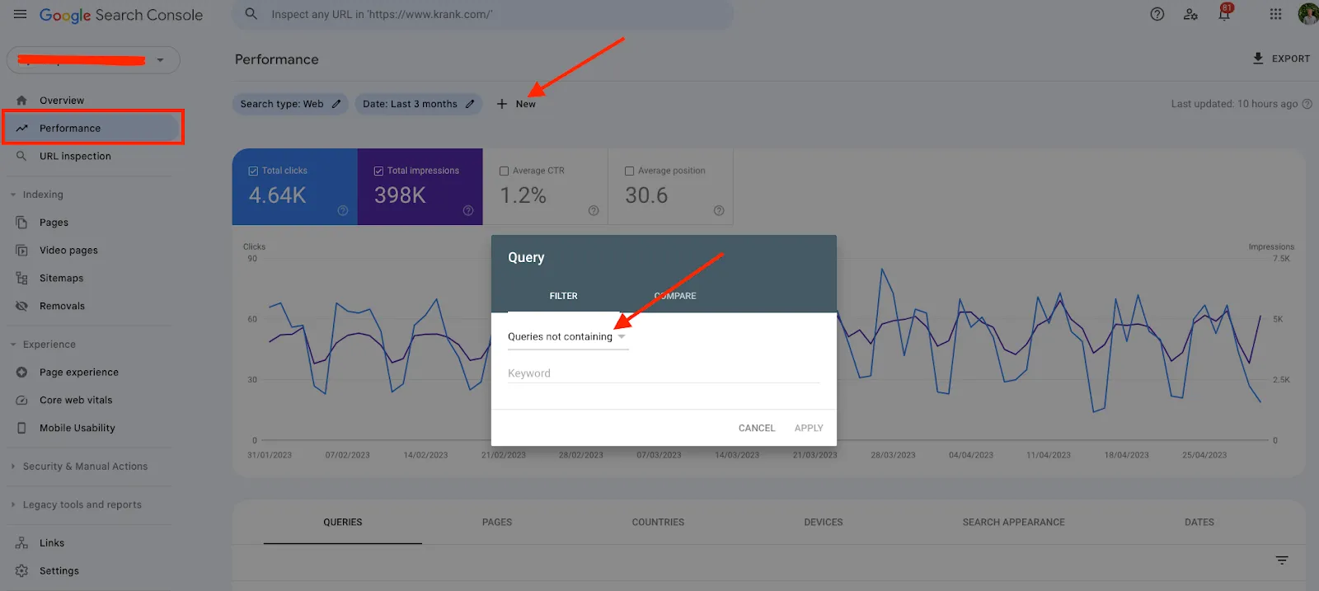The width and height of the screenshot is (1319, 591).
Task: Click the search magnifier icon in URL bar
Action: coord(251,14)
